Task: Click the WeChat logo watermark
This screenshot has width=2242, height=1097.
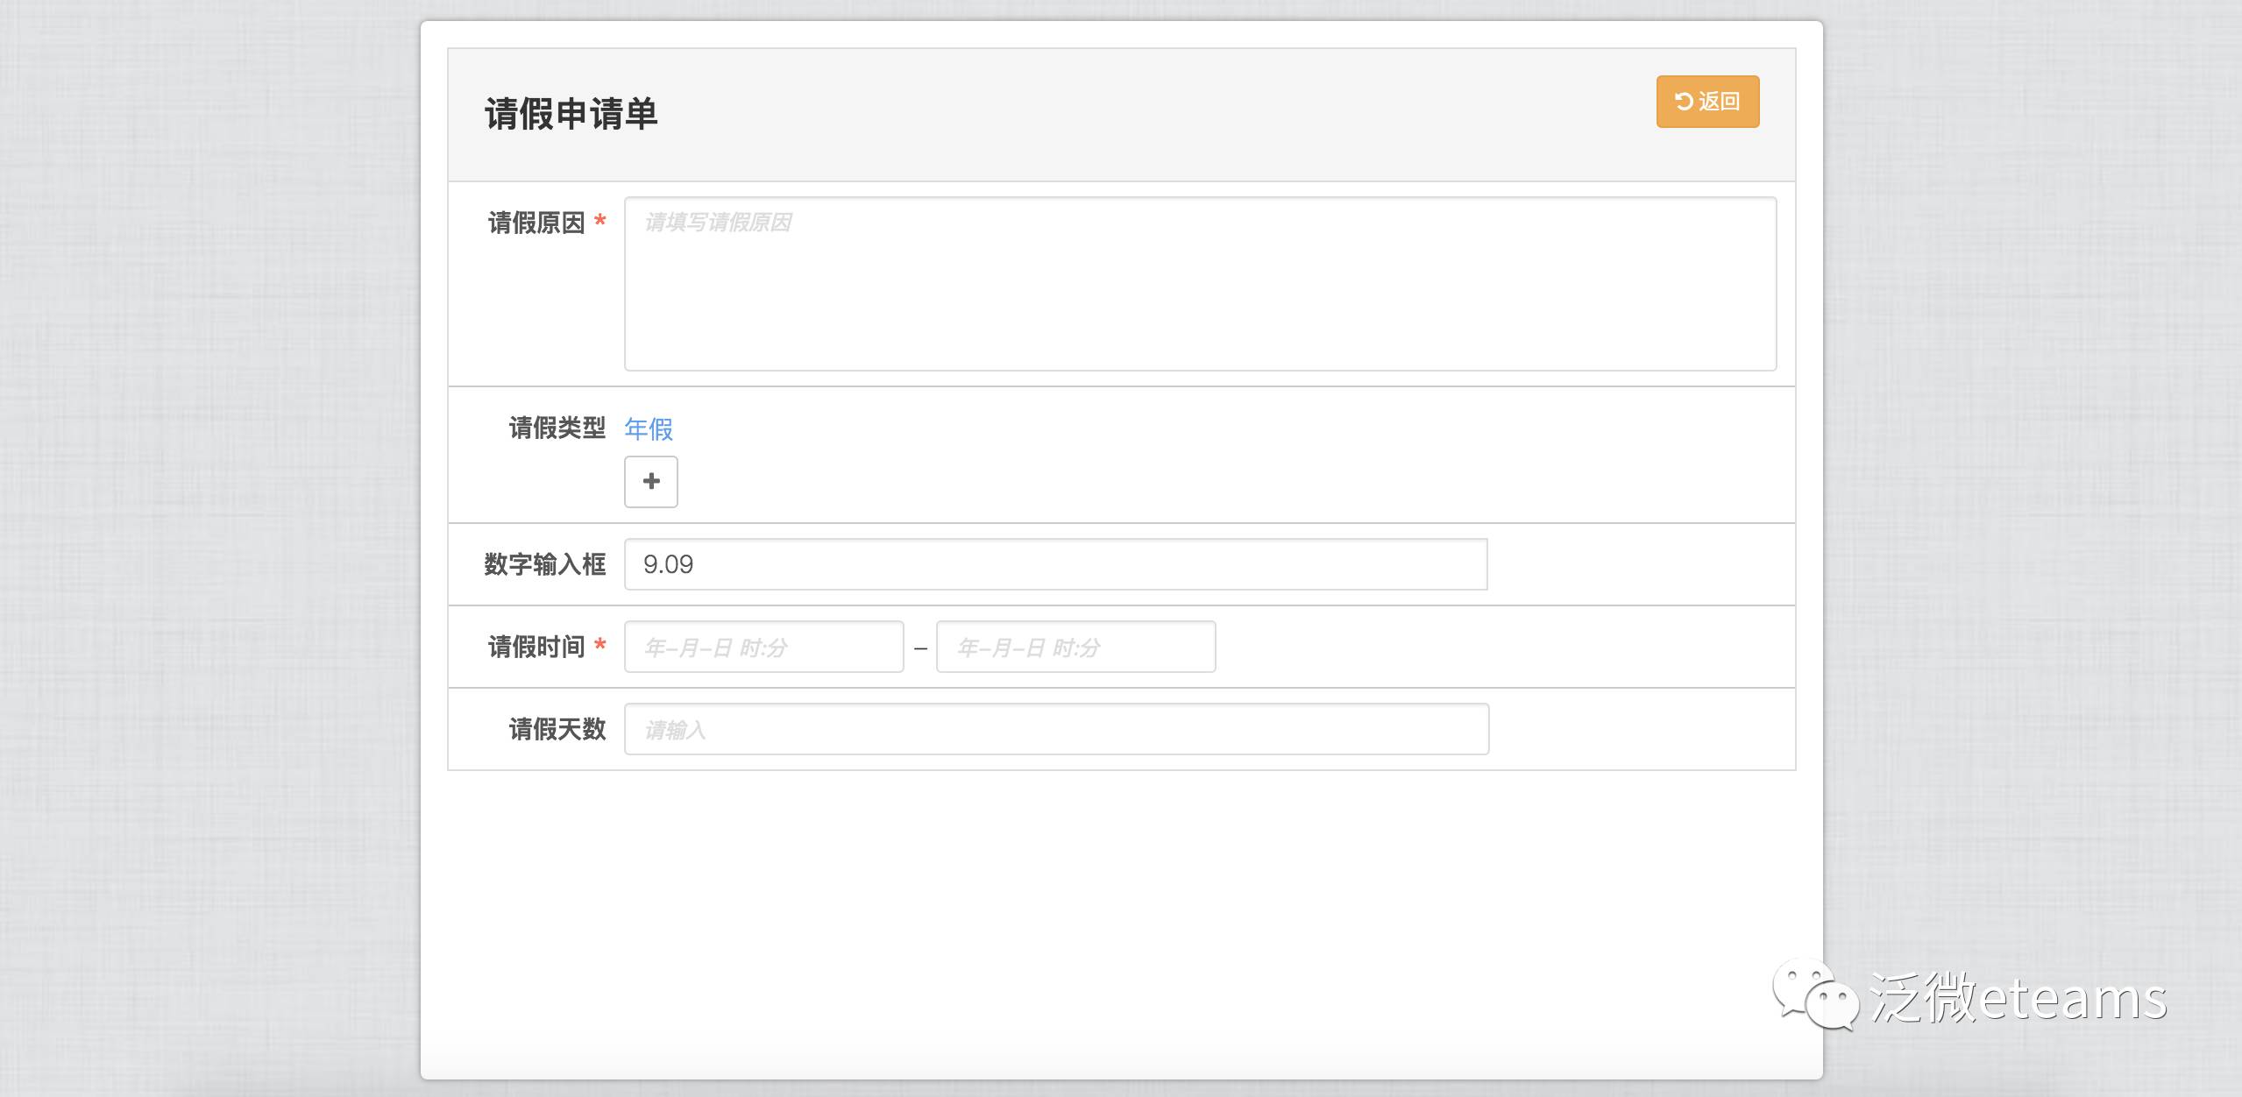Action: point(1814,994)
